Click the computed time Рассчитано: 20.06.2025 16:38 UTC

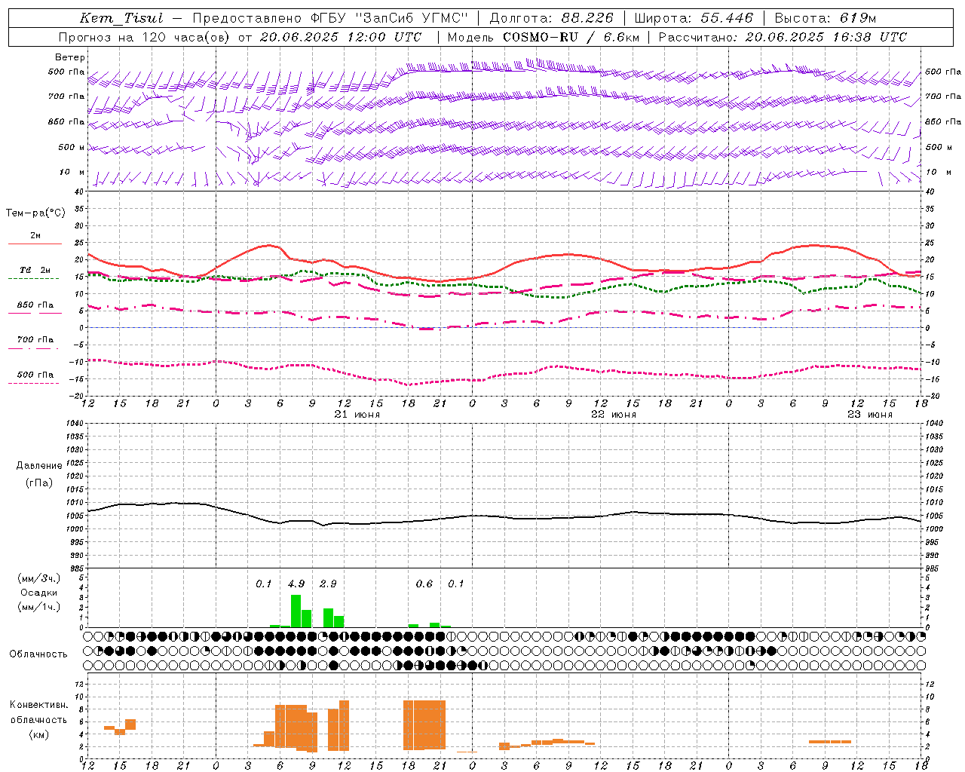click(x=783, y=37)
